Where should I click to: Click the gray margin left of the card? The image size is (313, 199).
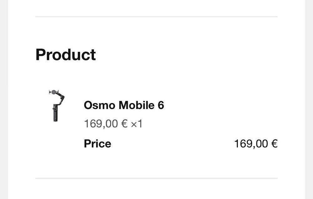point(4,99)
